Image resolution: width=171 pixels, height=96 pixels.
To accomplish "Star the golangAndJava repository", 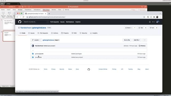I will click(141, 28).
